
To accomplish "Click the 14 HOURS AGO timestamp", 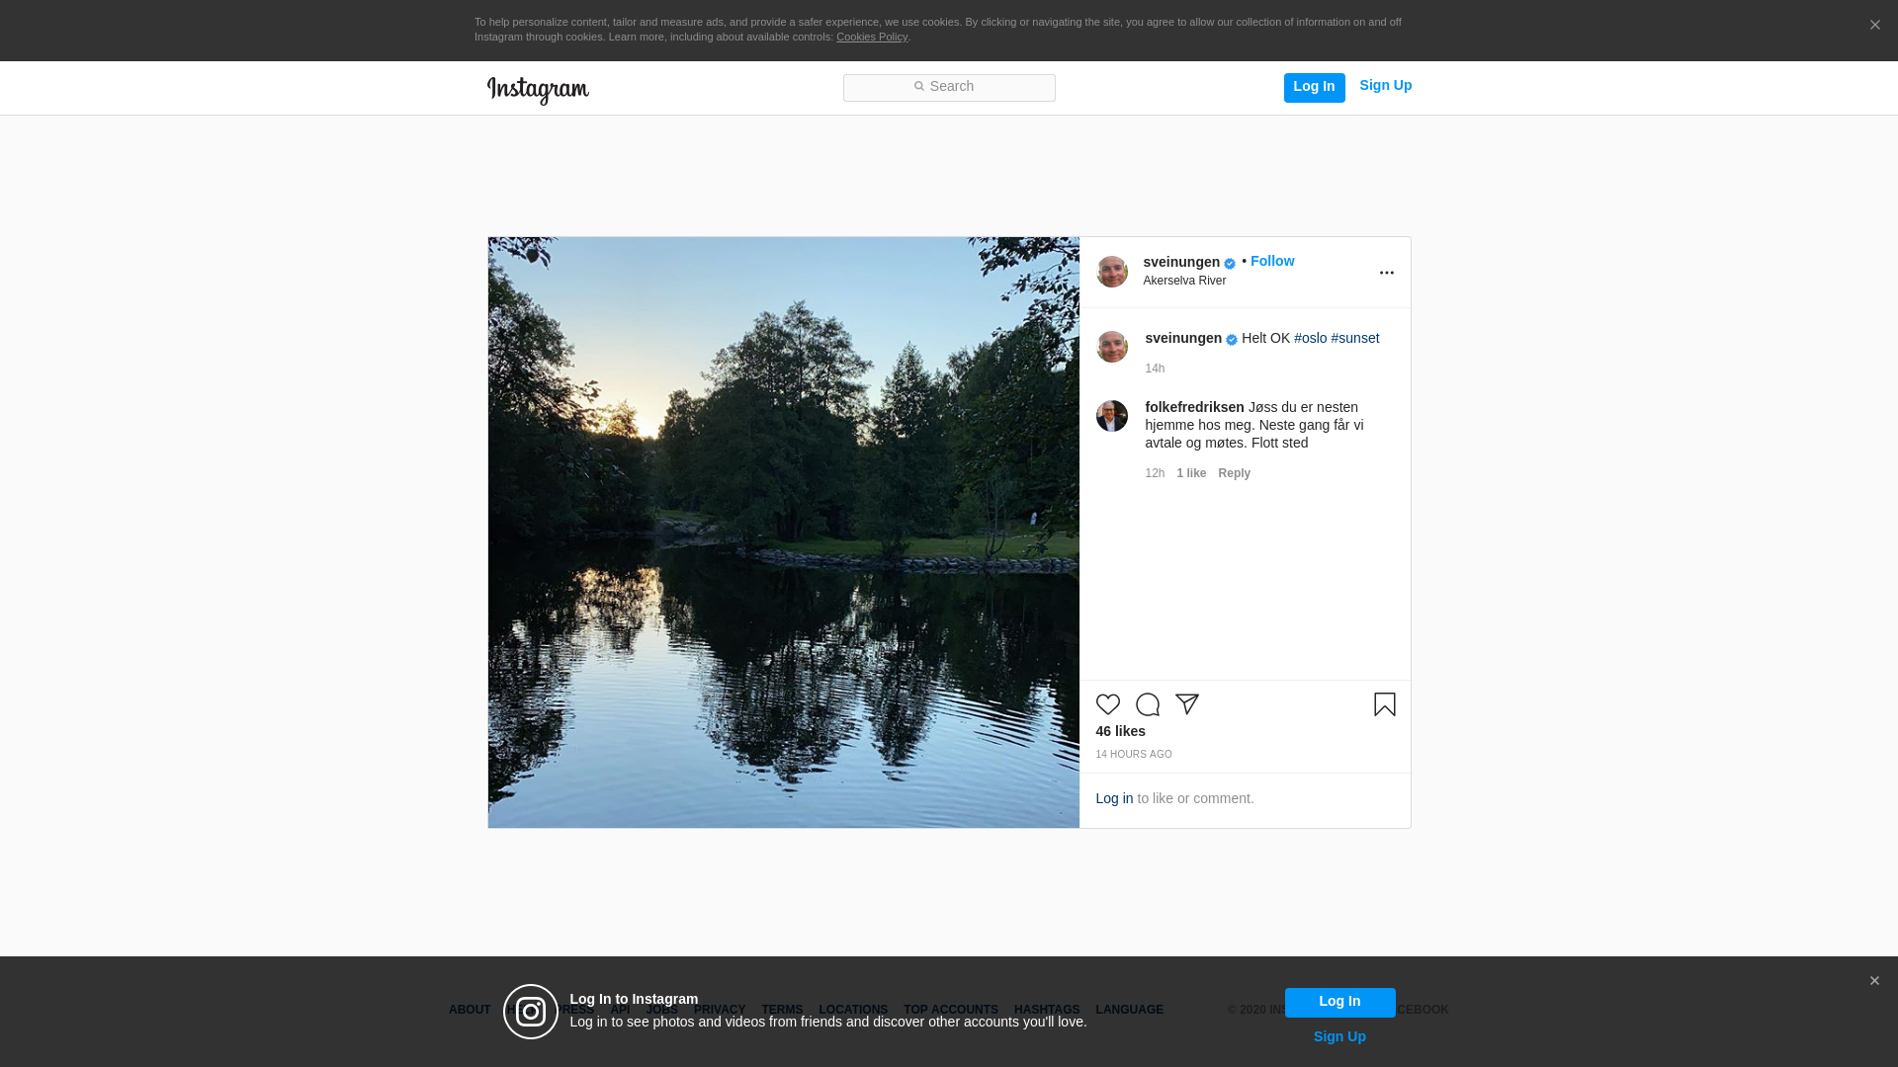I will (1133, 755).
